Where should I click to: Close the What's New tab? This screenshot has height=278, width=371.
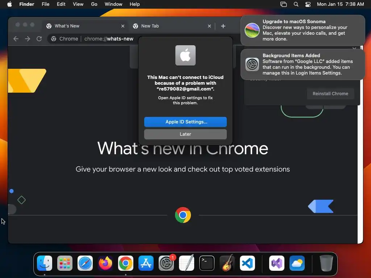tap(123, 26)
